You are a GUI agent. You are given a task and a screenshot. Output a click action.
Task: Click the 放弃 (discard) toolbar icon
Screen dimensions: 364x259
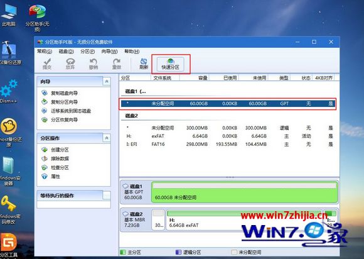point(70,63)
